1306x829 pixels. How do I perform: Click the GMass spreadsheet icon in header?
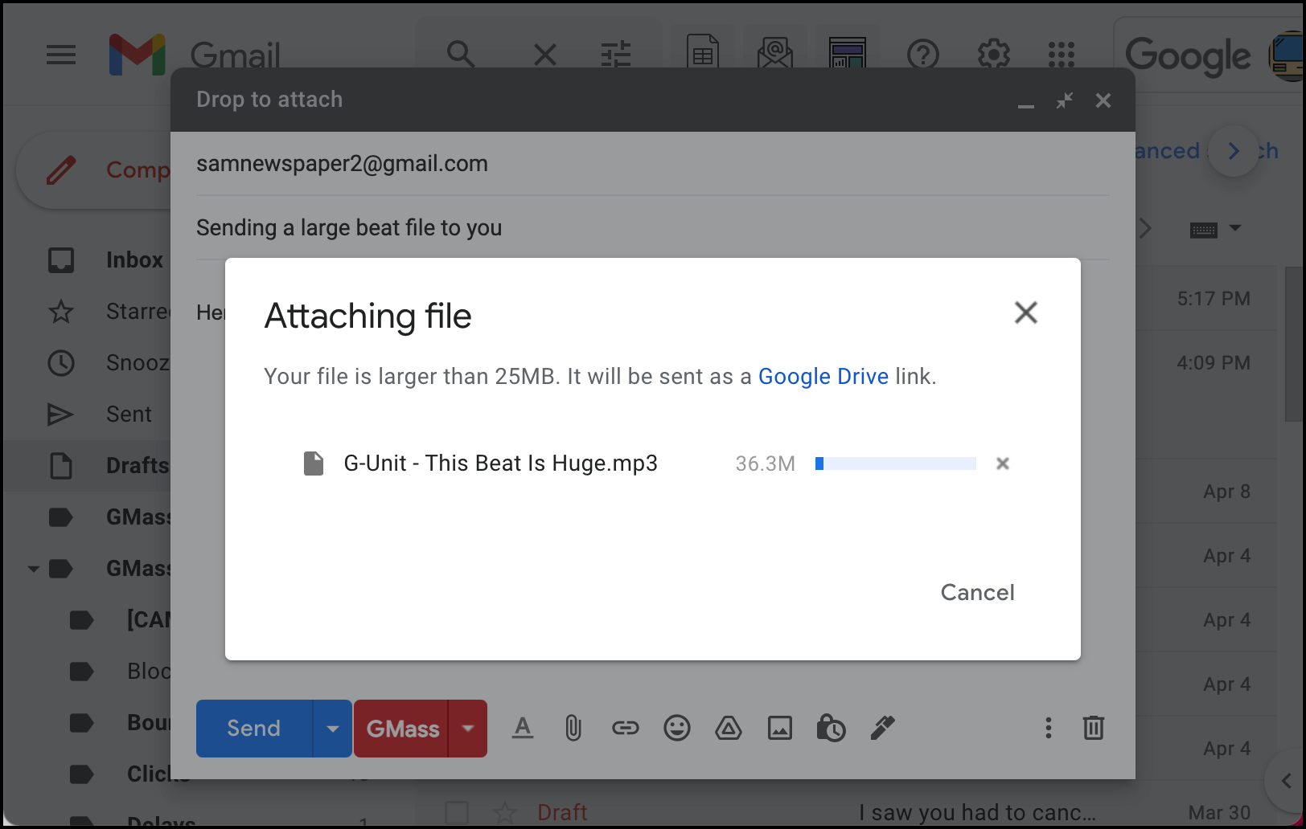[703, 53]
